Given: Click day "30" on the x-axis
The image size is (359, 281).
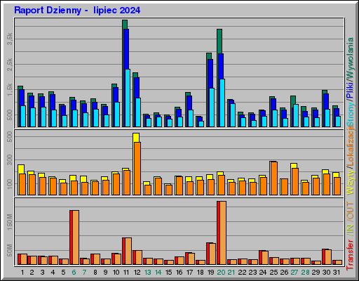Looking at the screenshot, I should (327, 273).
